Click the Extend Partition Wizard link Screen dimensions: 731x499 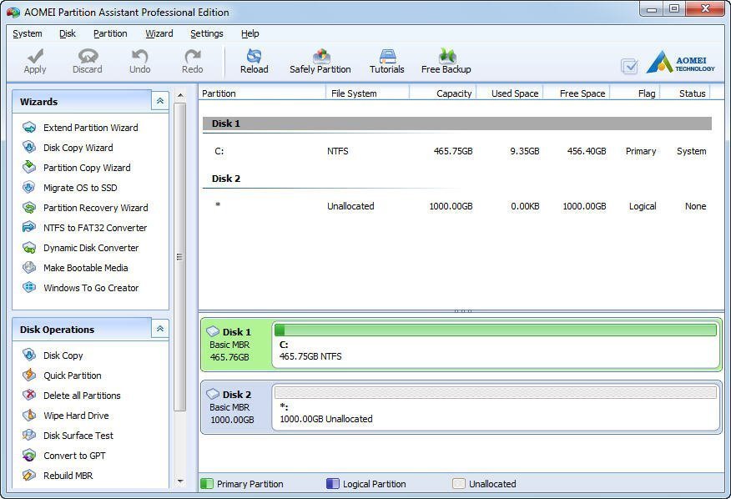click(x=90, y=128)
